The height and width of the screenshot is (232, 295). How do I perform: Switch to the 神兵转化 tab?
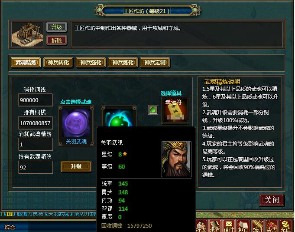[x=58, y=63]
